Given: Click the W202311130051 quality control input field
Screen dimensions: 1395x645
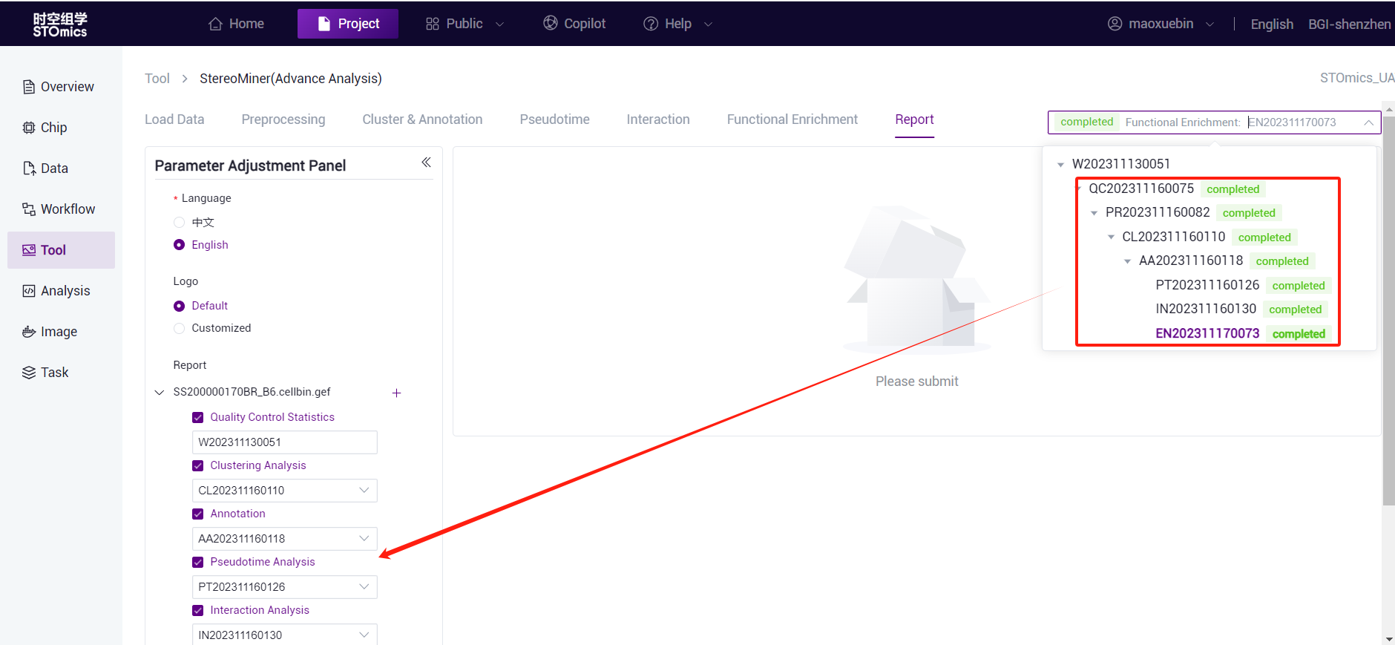Looking at the screenshot, I should 284,442.
